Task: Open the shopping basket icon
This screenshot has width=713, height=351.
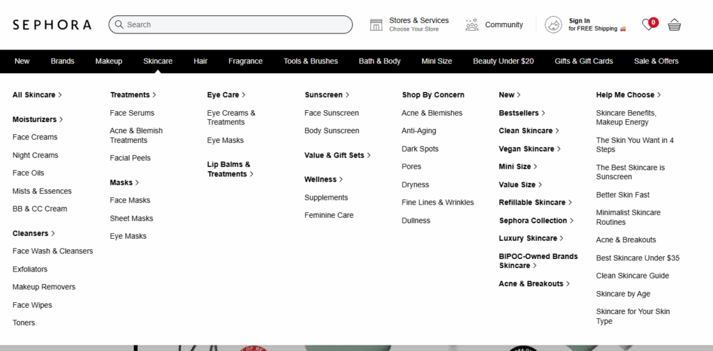Action: pos(674,24)
